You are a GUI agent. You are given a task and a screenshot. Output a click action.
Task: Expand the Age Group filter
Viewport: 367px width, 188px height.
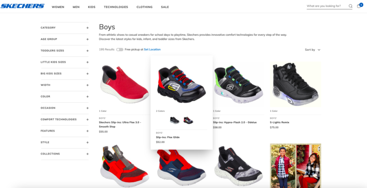coord(65,39)
